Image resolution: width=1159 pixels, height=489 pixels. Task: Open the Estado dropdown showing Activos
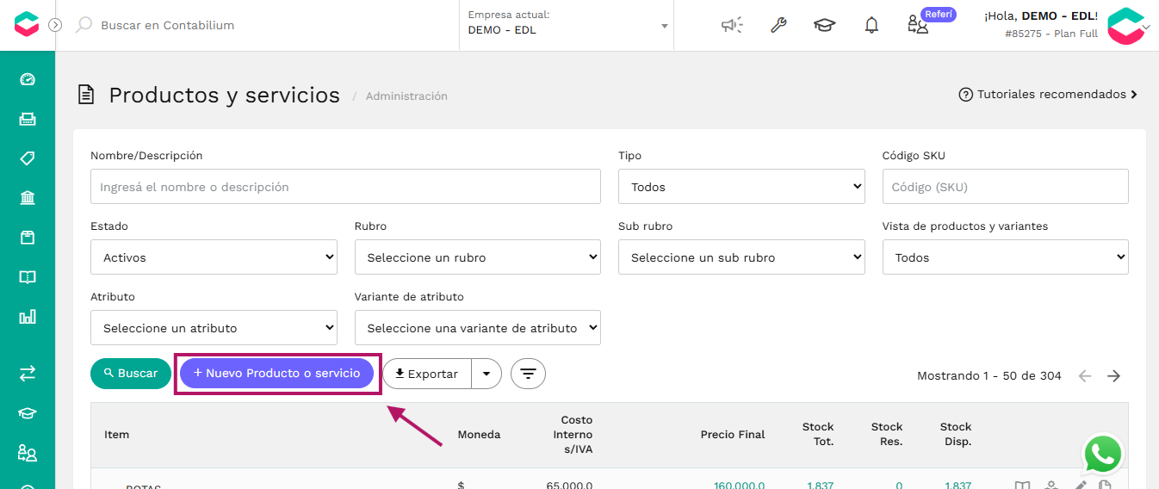pos(214,257)
